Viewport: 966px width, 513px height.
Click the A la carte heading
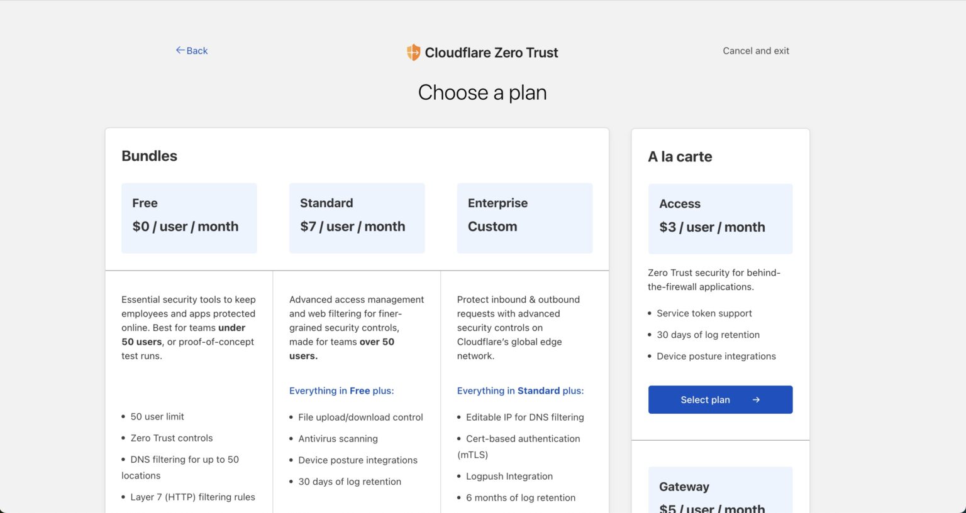680,156
